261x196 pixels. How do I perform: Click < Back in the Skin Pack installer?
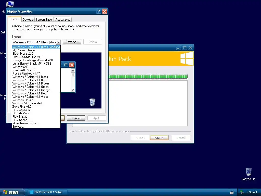click(140, 138)
